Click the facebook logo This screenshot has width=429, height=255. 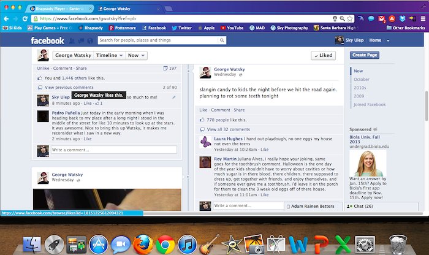pos(47,41)
